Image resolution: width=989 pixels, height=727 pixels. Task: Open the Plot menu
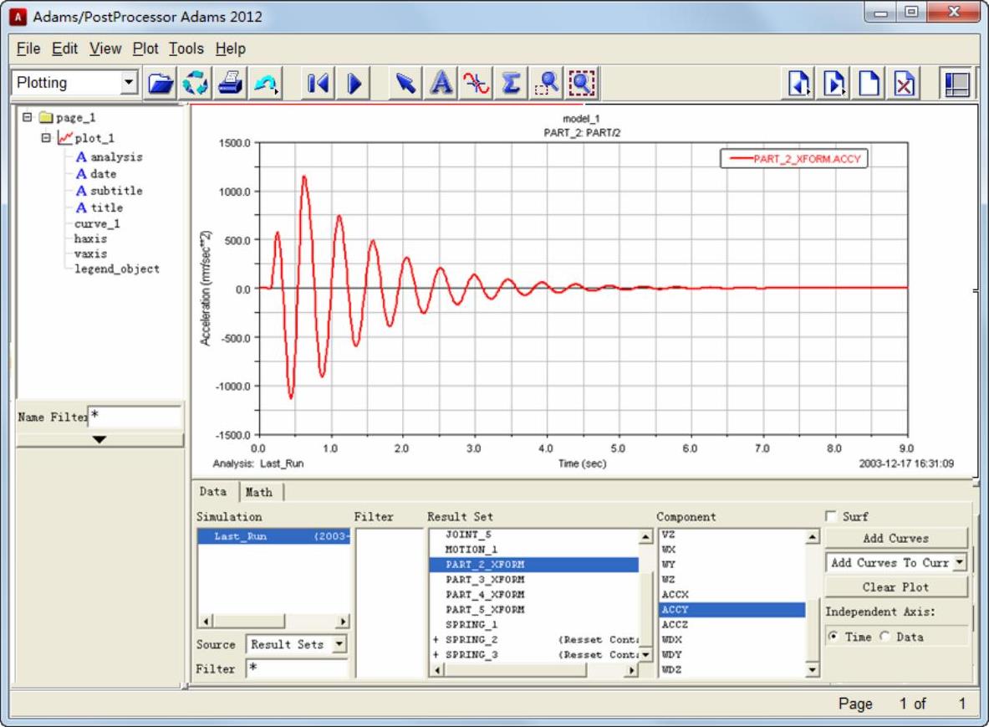point(145,49)
